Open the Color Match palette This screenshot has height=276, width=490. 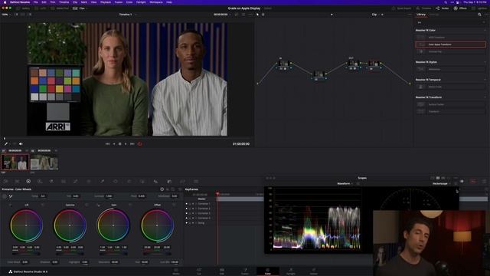[x=17, y=181]
